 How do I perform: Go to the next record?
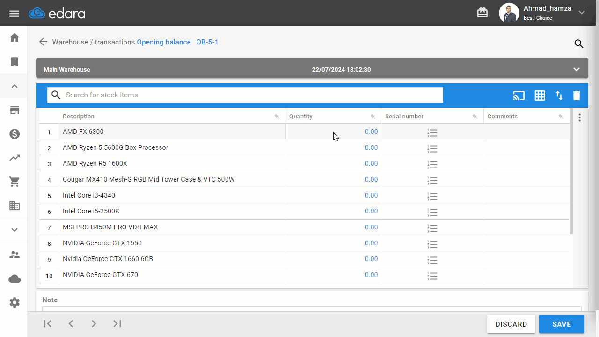(94, 323)
